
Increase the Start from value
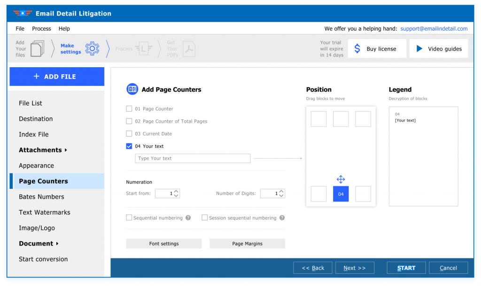[176, 192]
